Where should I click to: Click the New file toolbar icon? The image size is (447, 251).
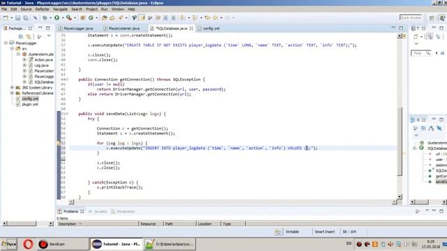pyautogui.click(x=6, y=18)
